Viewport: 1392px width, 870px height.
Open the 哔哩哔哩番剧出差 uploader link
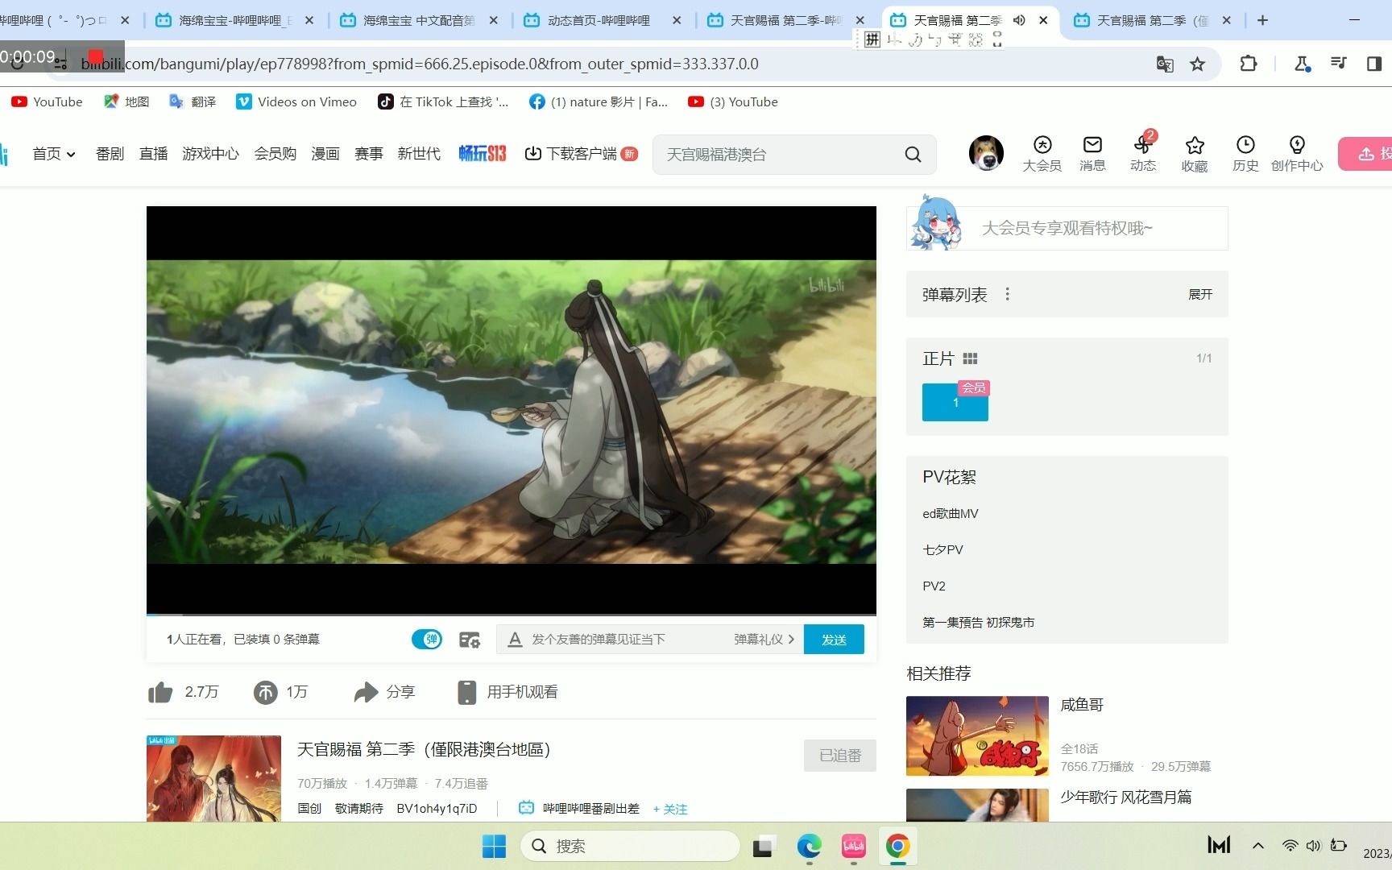point(590,808)
